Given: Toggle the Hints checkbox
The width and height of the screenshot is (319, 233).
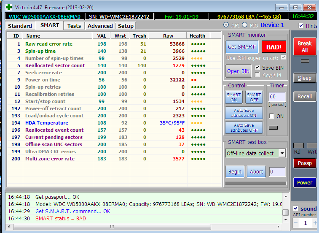Looking at the screenshot, I should pyautogui.click(x=301, y=25).
